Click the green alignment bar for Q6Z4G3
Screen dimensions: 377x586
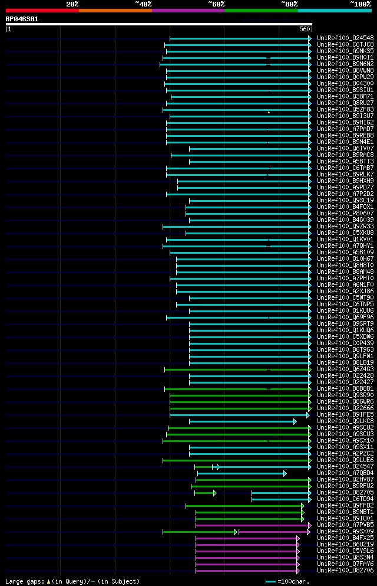(237, 369)
